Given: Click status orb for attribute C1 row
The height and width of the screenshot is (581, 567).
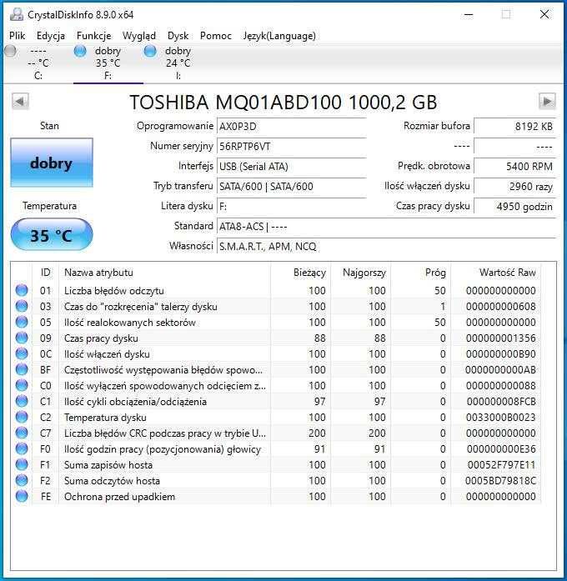Looking at the screenshot, I should 22,401.
